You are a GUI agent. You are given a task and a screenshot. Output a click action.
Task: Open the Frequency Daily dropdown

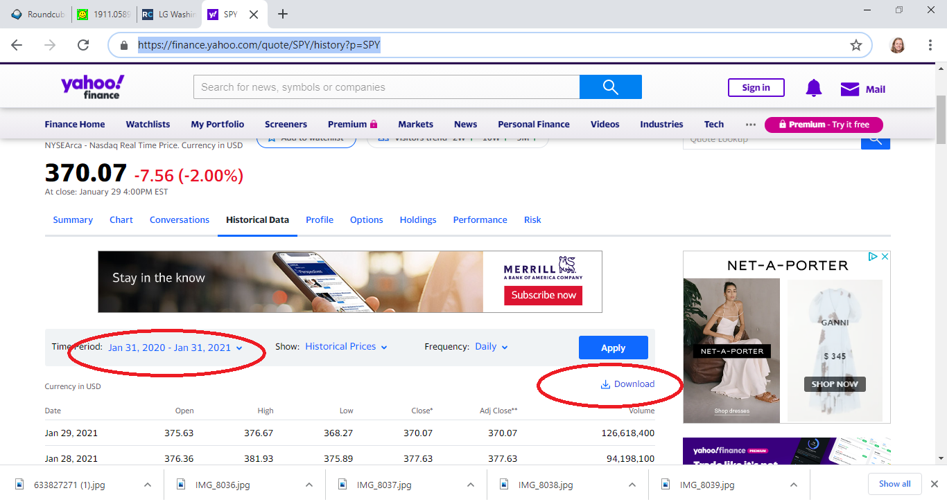click(x=492, y=346)
